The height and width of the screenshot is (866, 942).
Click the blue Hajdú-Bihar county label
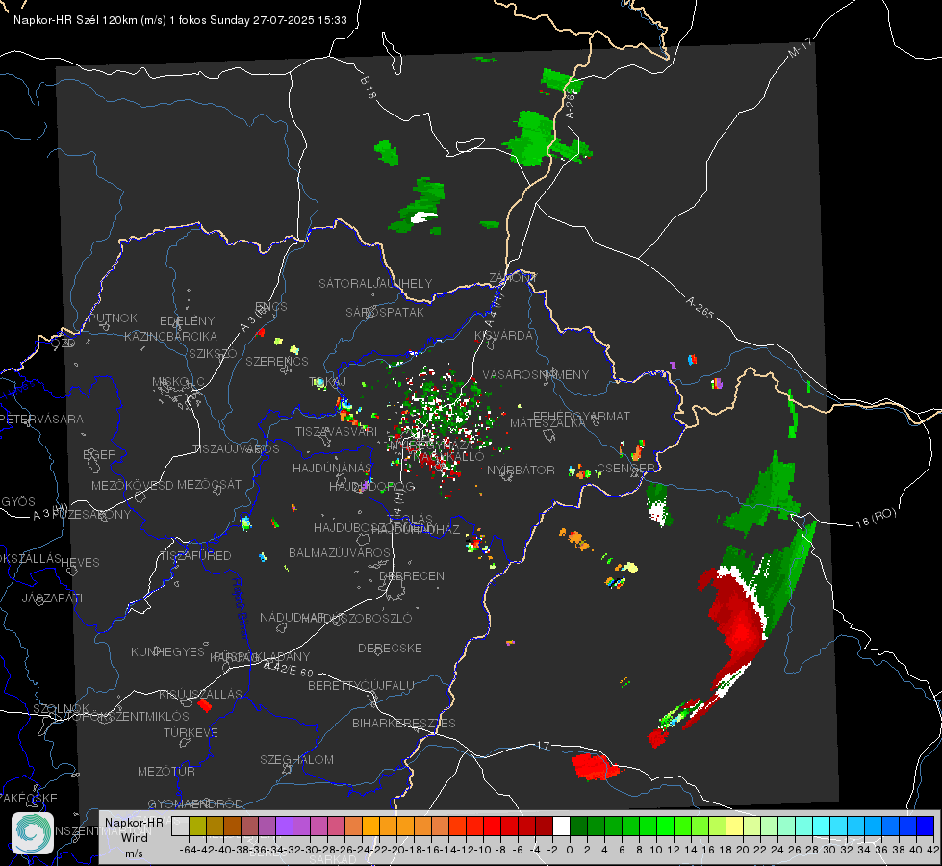[240, 607]
